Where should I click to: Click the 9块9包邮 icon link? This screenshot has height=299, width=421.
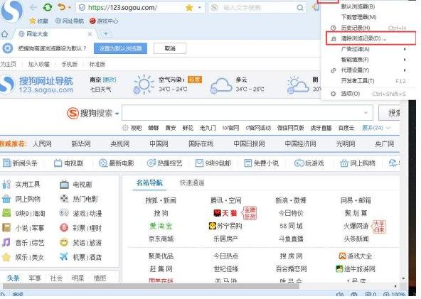(199, 163)
